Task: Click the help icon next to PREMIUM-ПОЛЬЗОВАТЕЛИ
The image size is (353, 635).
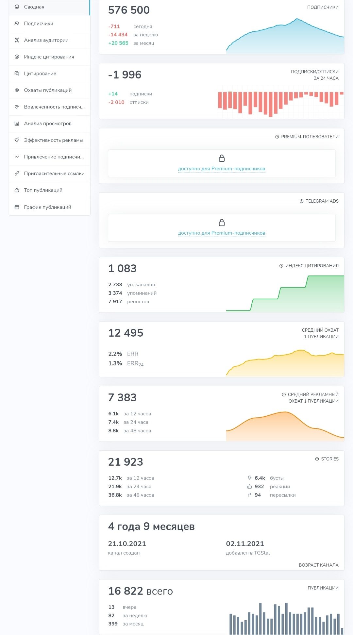Action: click(277, 137)
